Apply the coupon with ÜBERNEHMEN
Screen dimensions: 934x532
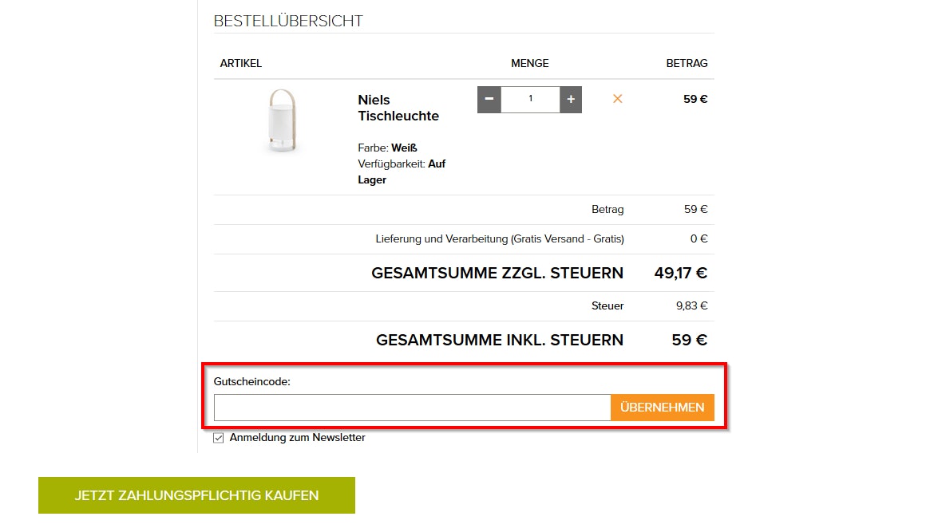662,408
